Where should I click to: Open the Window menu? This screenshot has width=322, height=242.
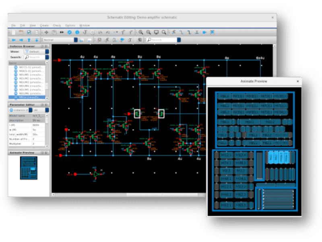coord(85,25)
